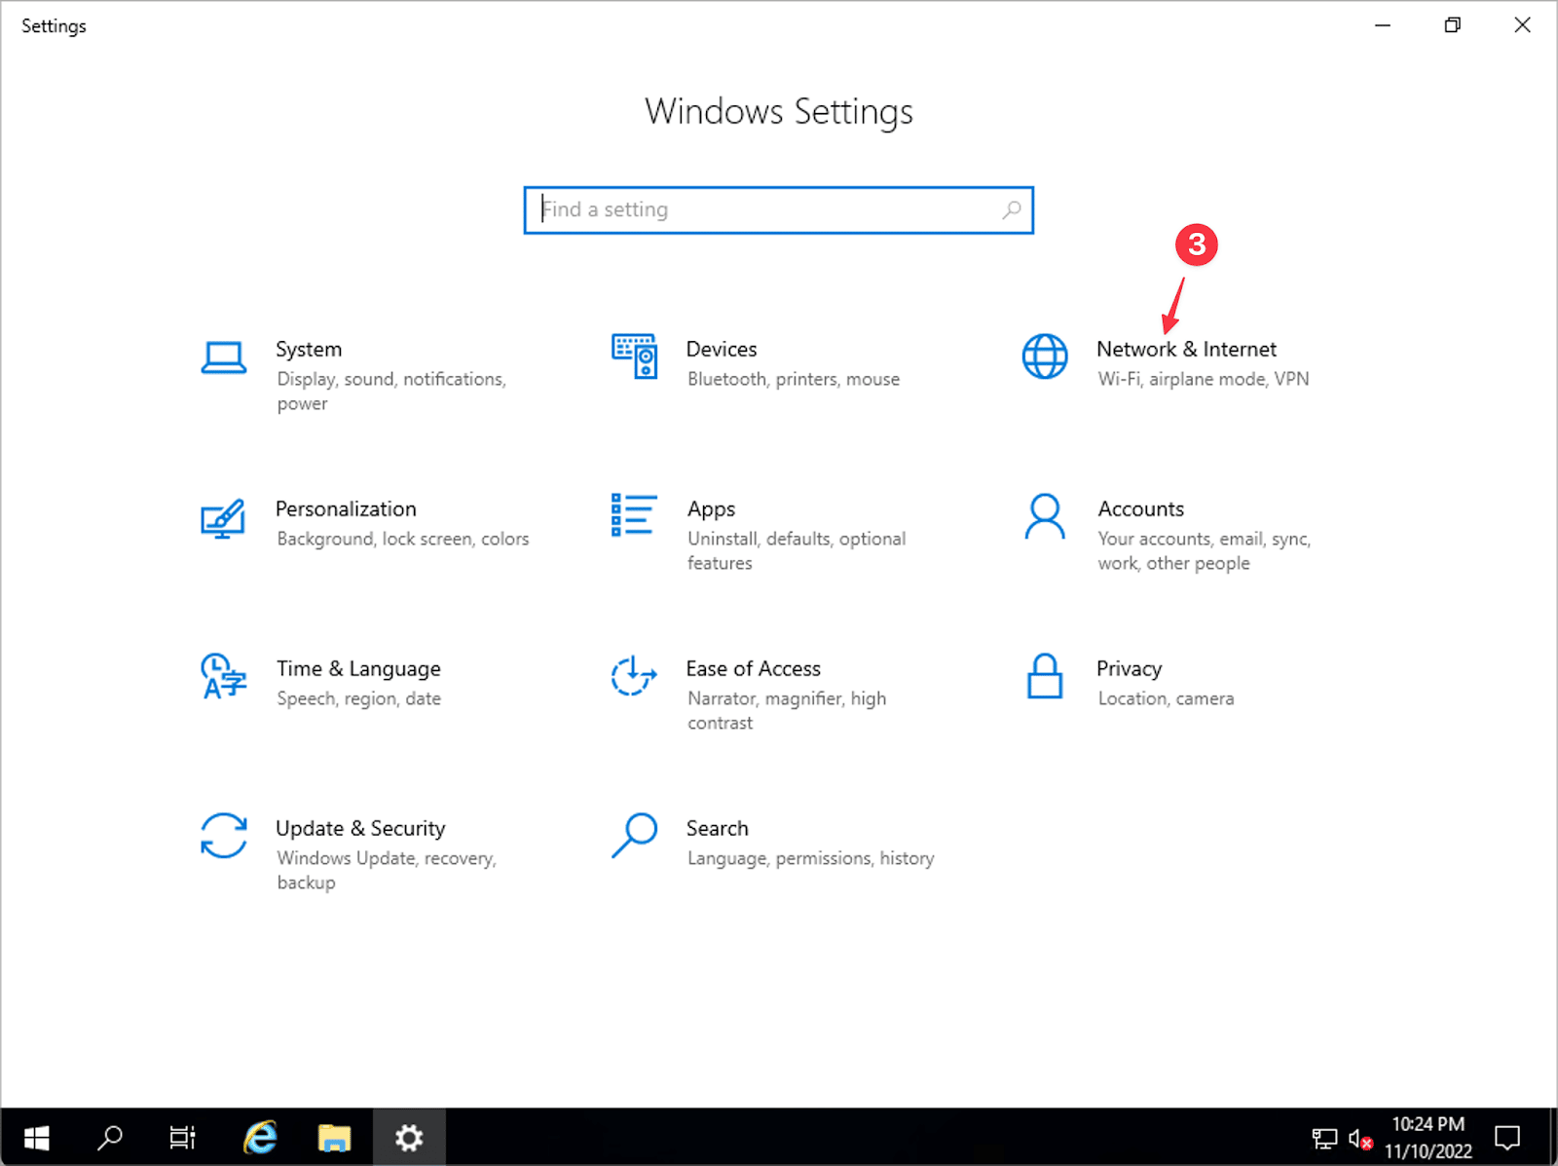The width and height of the screenshot is (1558, 1166).
Task: Click the Devices icon for Bluetooth and printers
Action: 633,357
